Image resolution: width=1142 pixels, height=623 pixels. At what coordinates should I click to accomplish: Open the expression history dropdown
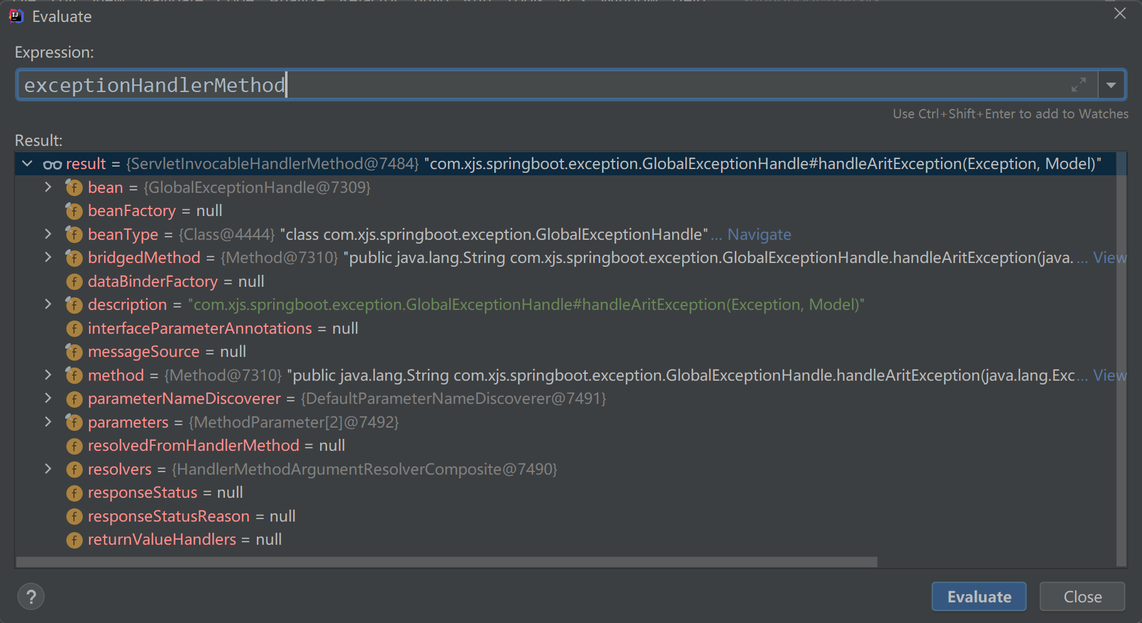[x=1111, y=85]
